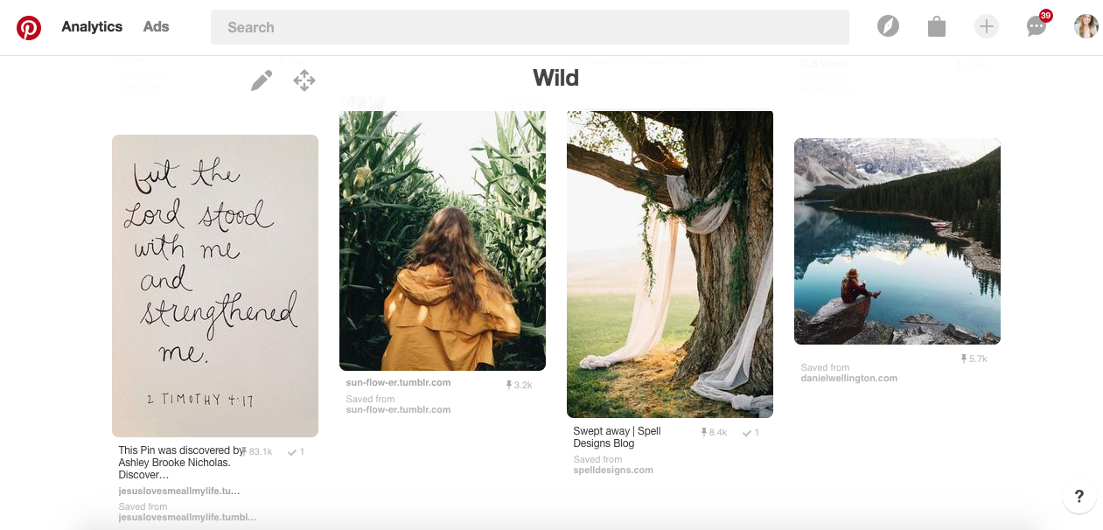This screenshot has width=1103, height=530.
Task: Open the profile avatar picture
Action: pos(1086,27)
